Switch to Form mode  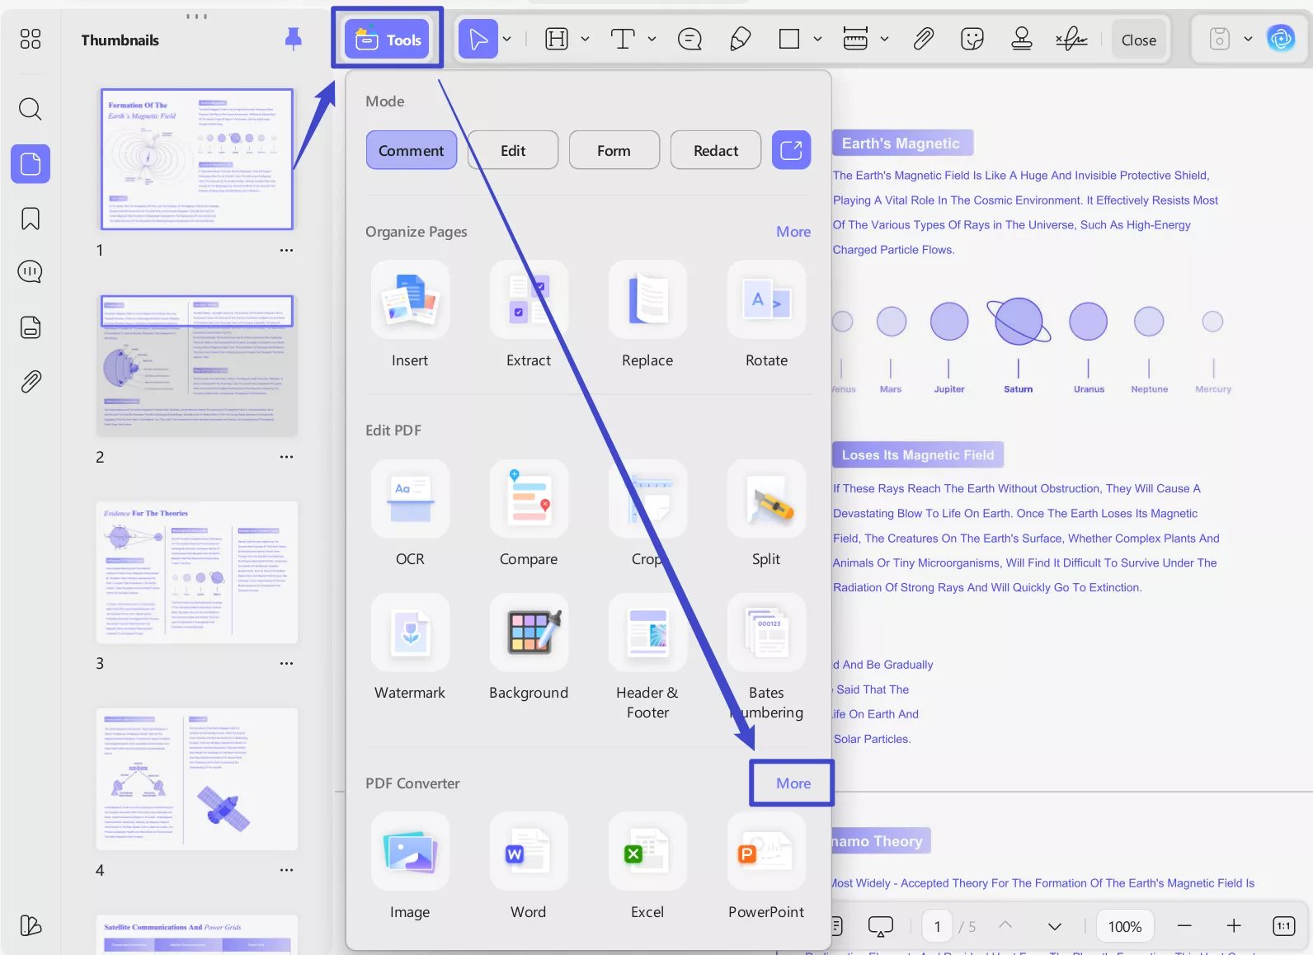tap(614, 151)
